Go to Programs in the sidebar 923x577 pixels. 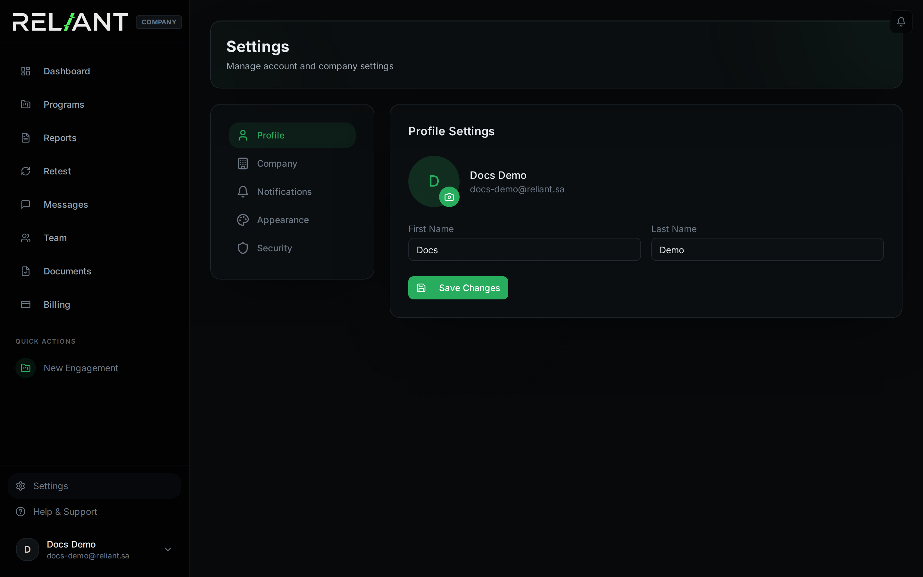tap(95, 105)
